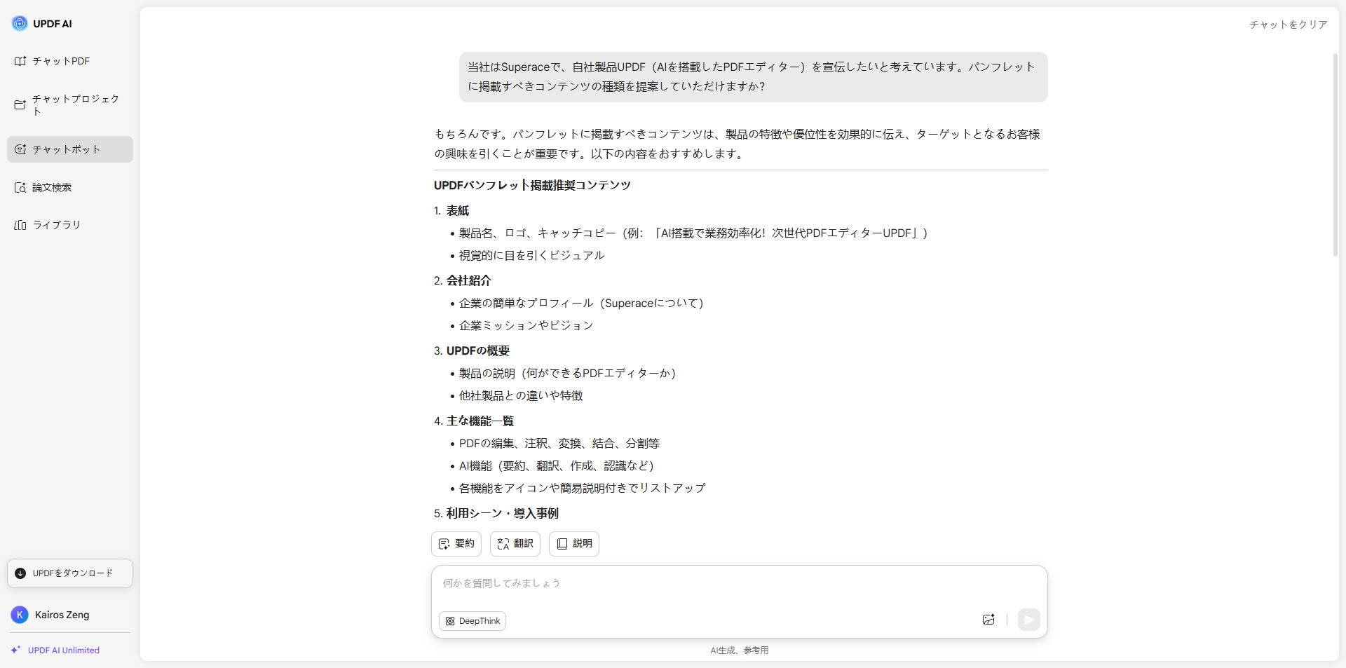Click the image upload icon
Viewport: 1346px width, 668px height.
click(x=988, y=620)
